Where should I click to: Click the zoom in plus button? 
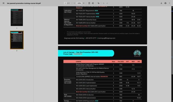point(84,3)
